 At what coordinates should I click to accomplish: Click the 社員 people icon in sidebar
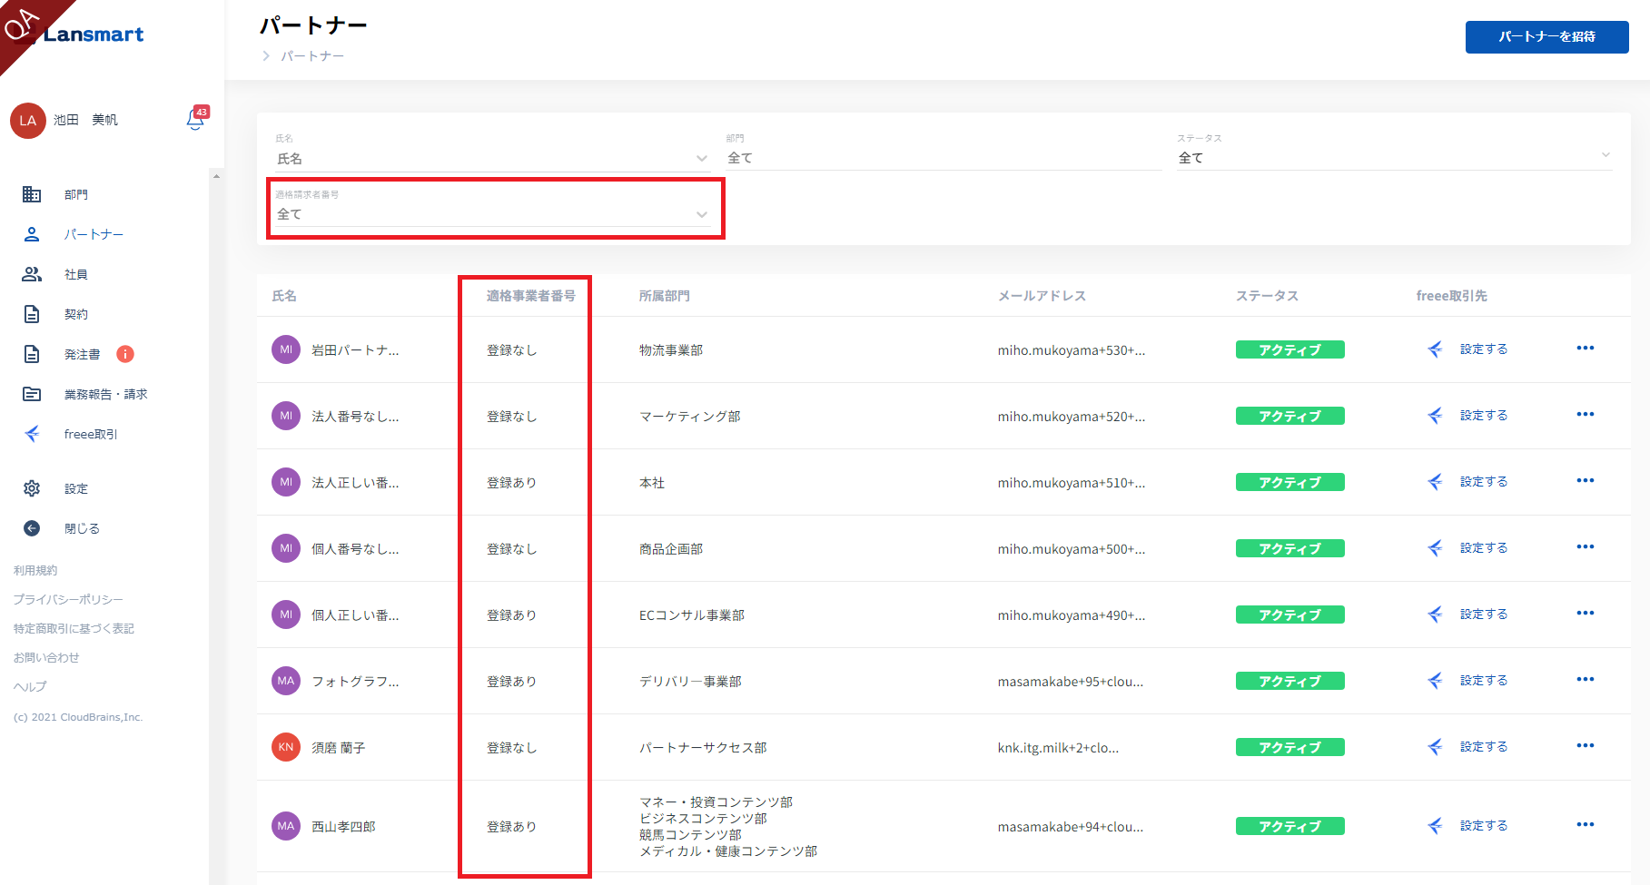tap(32, 274)
